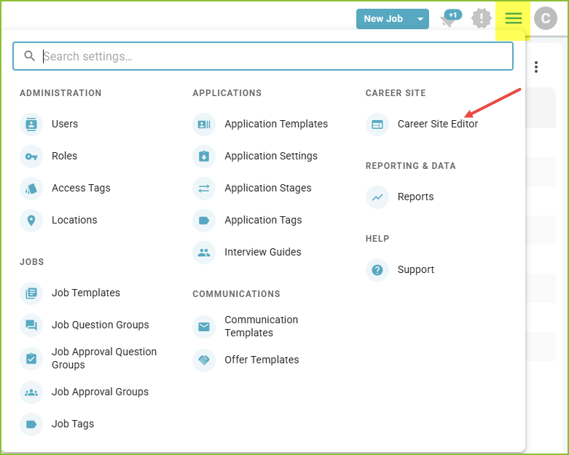Click the Job Tags label icon
The width and height of the screenshot is (569, 455).
[31, 424]
